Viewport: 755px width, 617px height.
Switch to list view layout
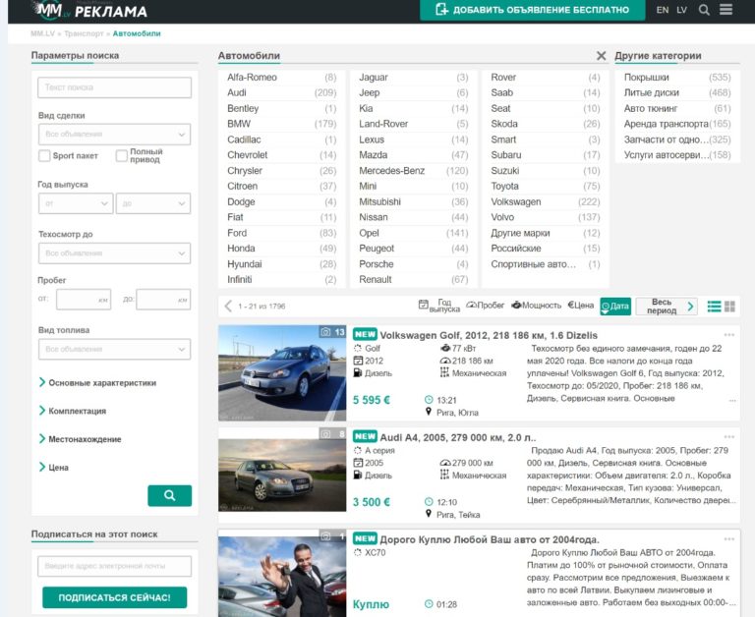(714, 307)
